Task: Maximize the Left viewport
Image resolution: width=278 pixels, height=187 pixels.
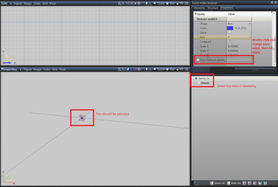Action: pyautogui.click(x=187, y=4)
